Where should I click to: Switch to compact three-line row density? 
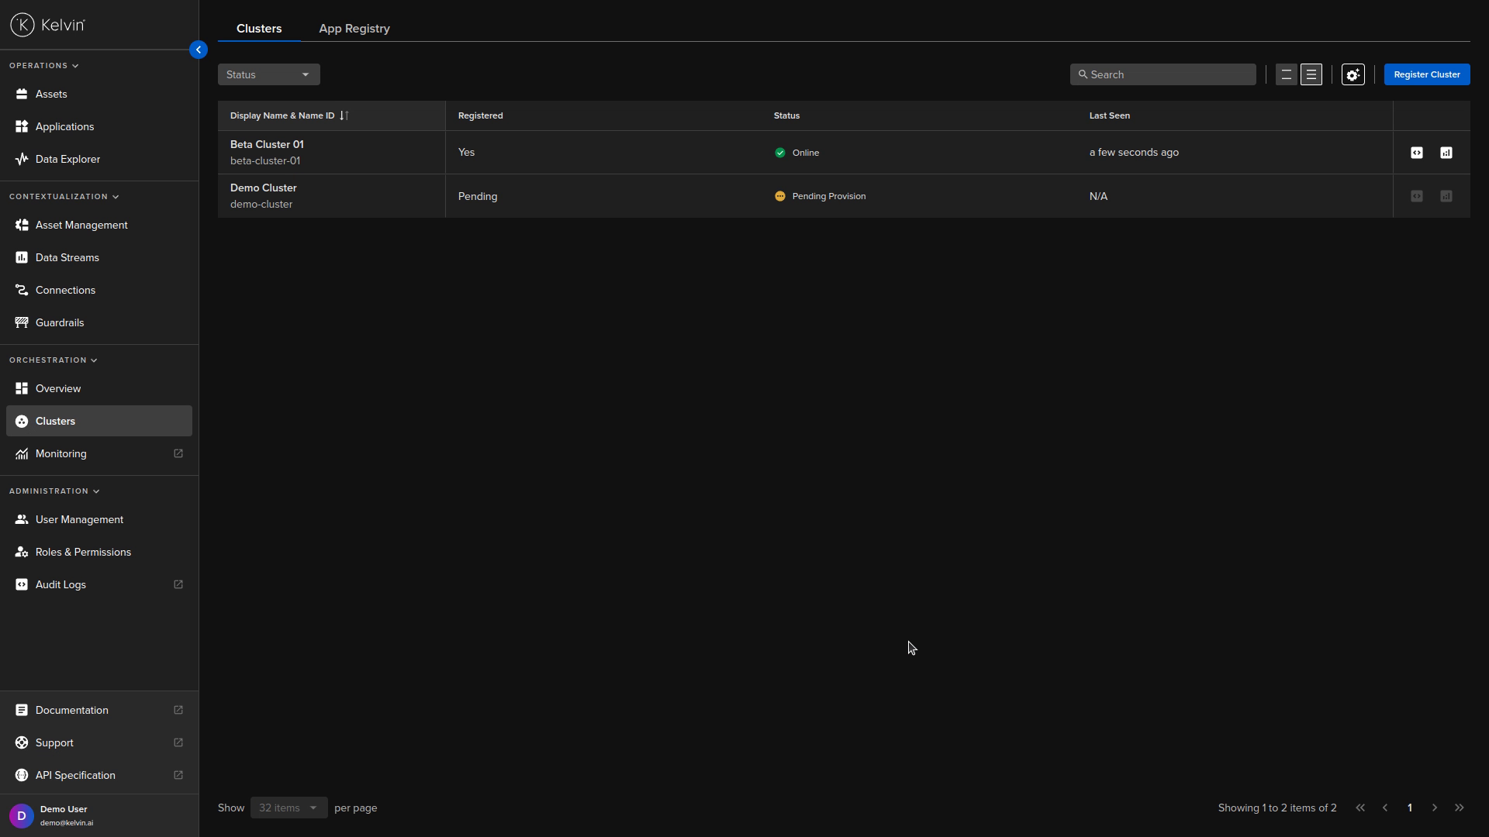click(x=1311, y=75)
